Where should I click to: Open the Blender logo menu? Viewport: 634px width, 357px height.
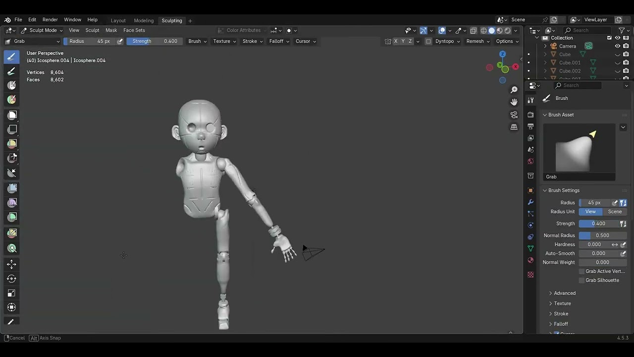[x=7, y=20]
